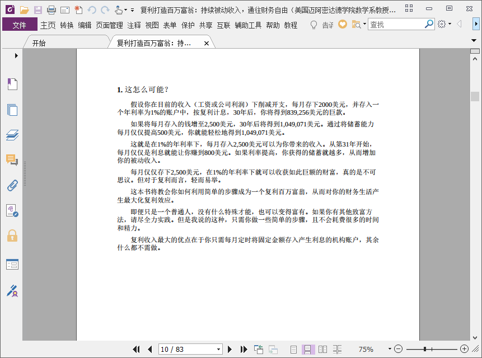This screenshot has height=358, width=482.
Task: Expand the find folder search dropdown
Action: (364, 24)
